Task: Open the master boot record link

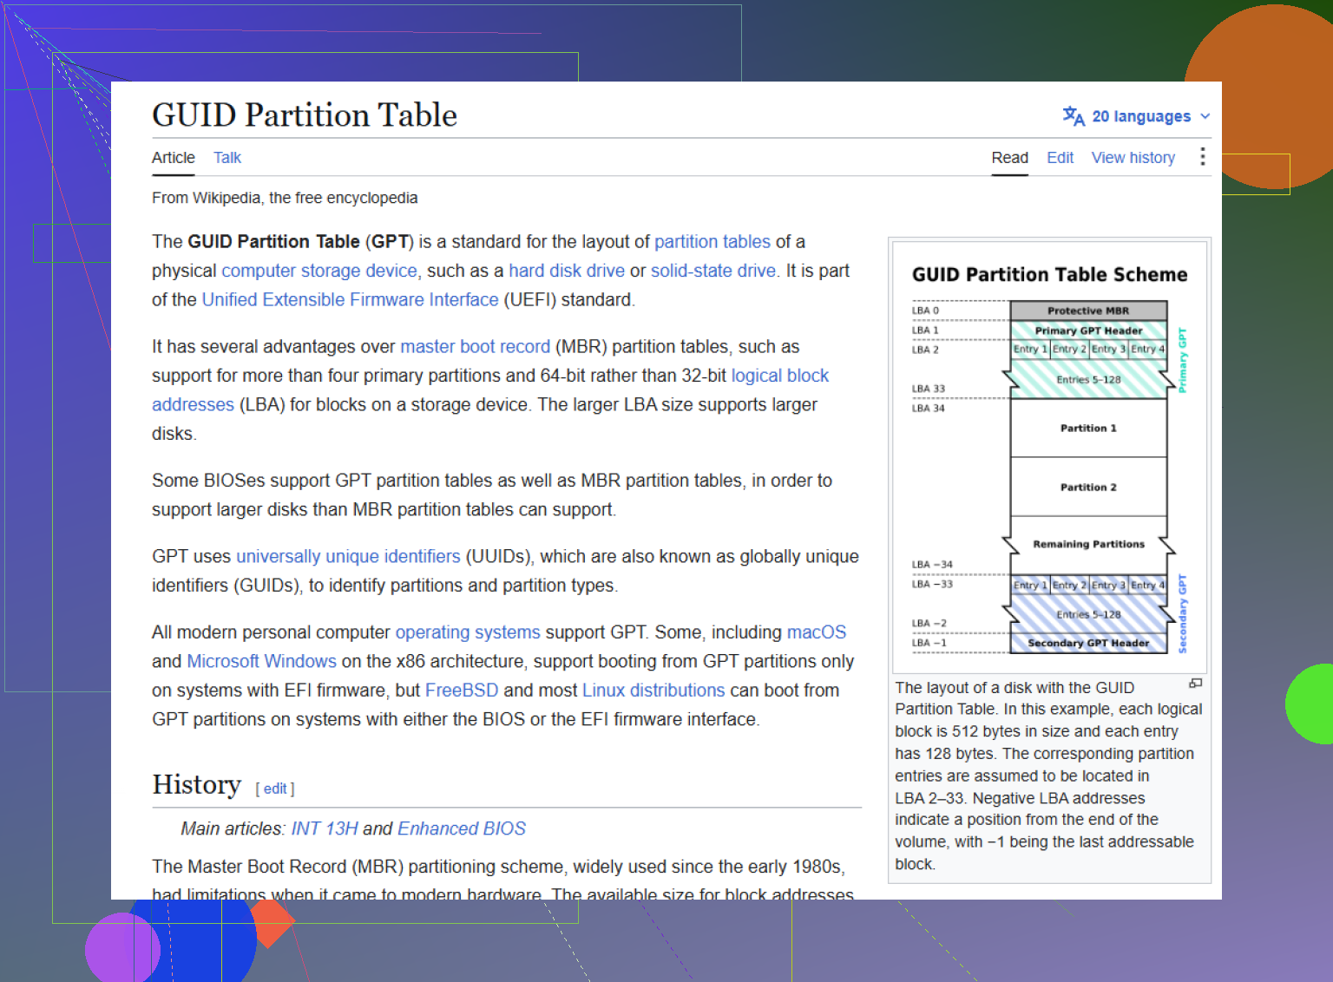Action: pos(476,347)
